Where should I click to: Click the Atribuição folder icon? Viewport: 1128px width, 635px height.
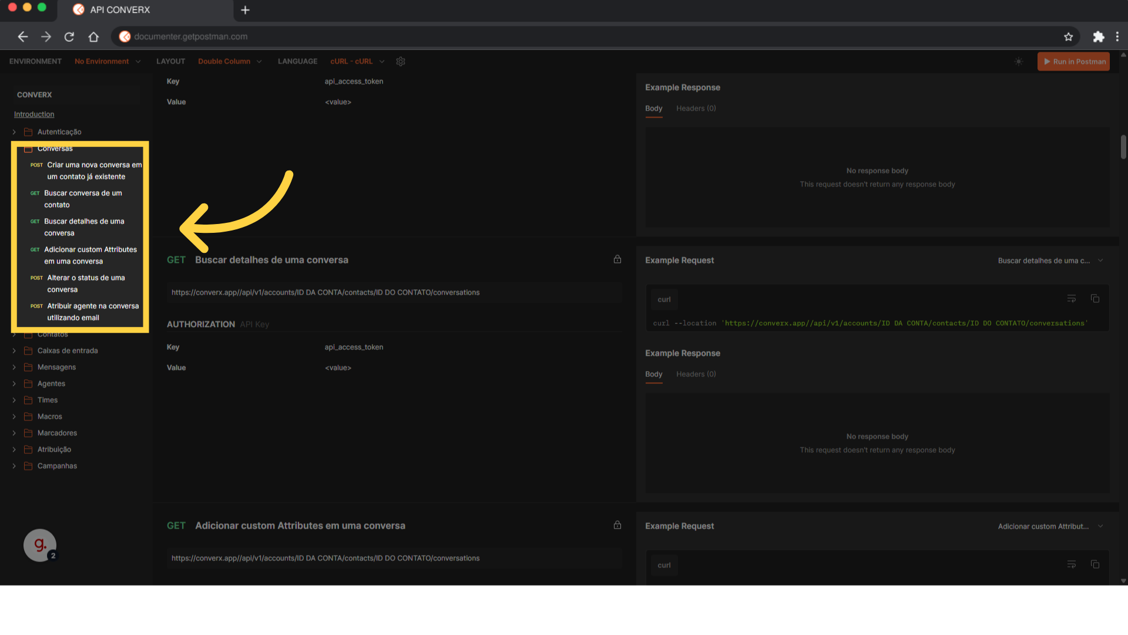28,449
